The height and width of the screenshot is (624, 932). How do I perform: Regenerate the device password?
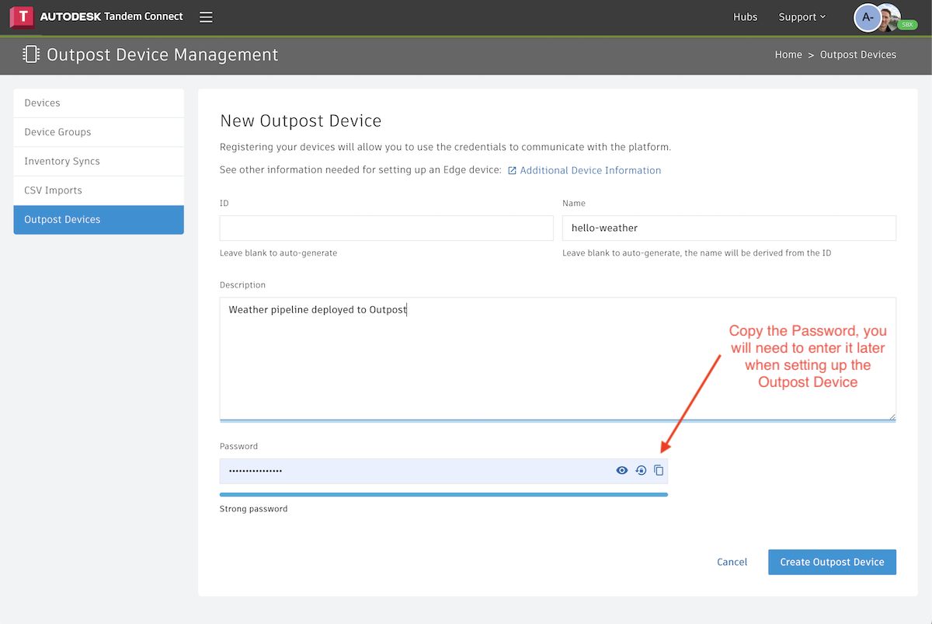641,470
